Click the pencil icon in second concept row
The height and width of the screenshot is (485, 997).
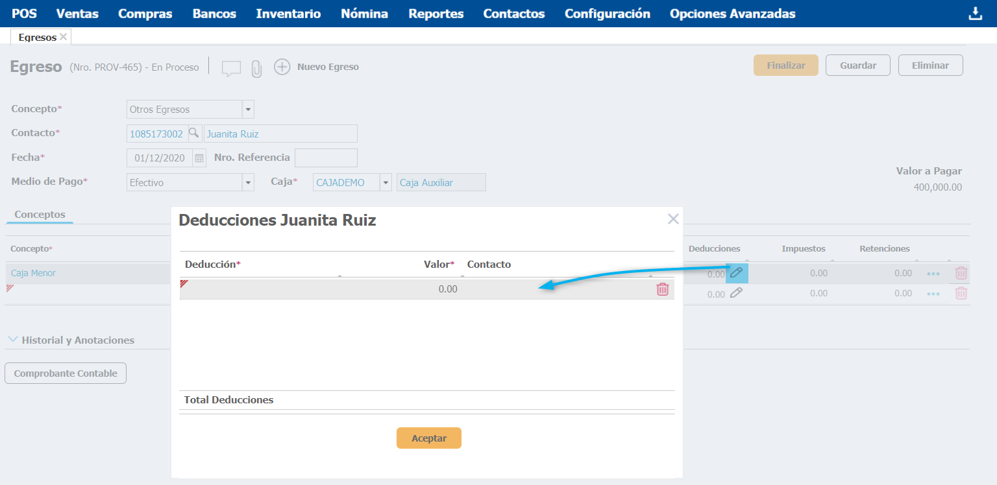tap(736, 293)
